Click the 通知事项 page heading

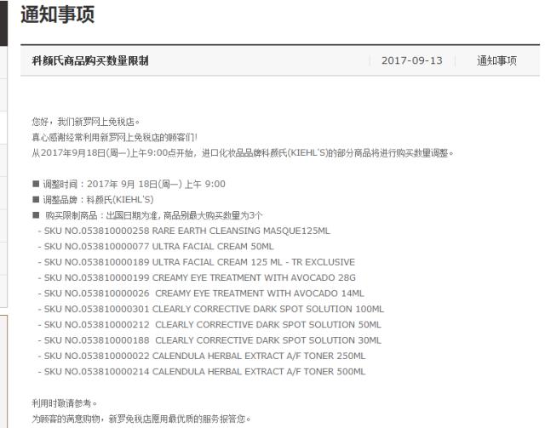tap(57, 14)
